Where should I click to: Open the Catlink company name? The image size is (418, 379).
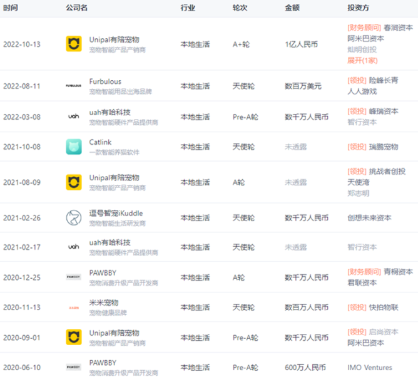[100, 142]
